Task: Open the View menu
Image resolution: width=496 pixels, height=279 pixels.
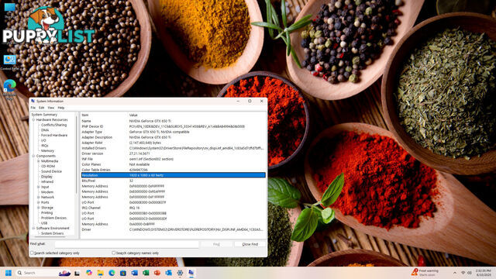Action: (51, 108)
